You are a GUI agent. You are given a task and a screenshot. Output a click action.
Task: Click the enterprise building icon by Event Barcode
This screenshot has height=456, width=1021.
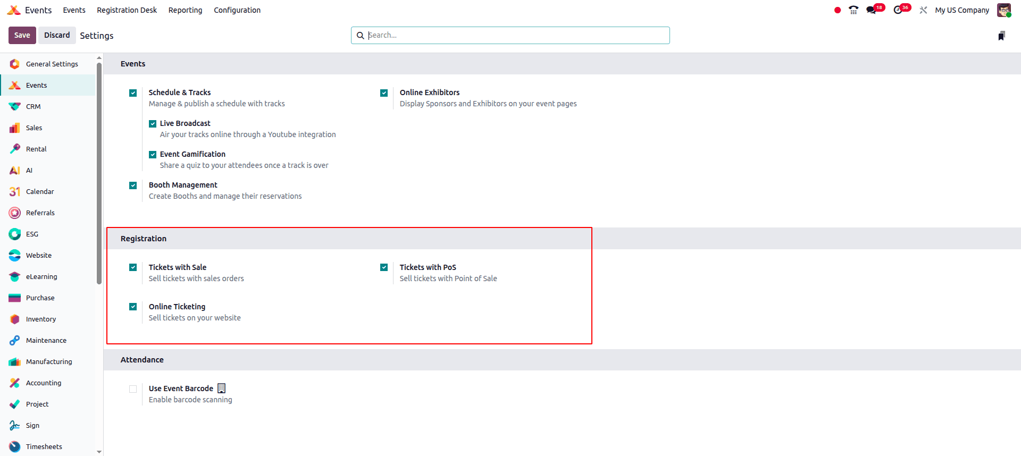pyautogui.click(x=222, y=389)
